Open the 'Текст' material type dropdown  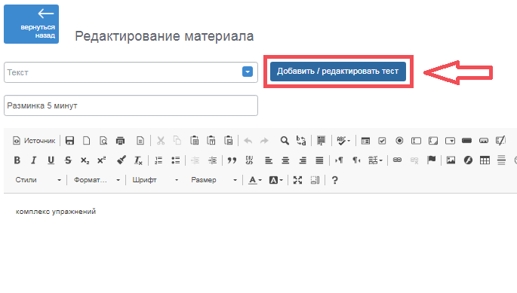131,72
